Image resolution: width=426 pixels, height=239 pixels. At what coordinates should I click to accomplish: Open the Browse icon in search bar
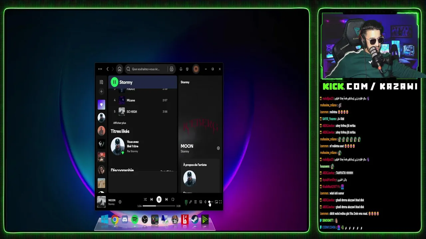(171, 69)
